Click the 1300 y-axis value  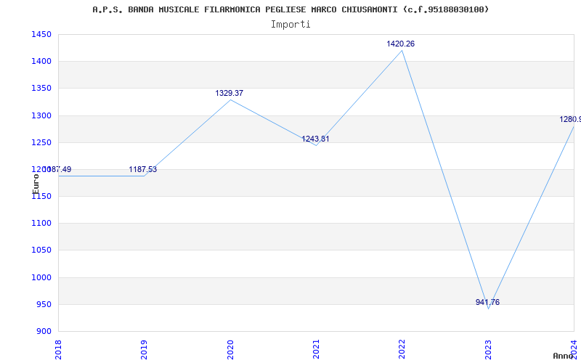point(41,115)
